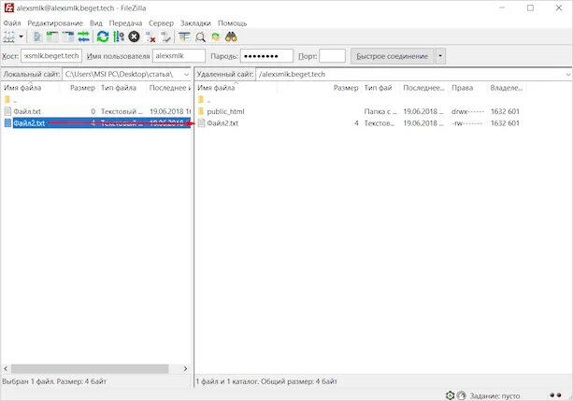Click drwx permissions of public_html
The height and width of the screenshot is (401, 573).
(x=467, y=111)
